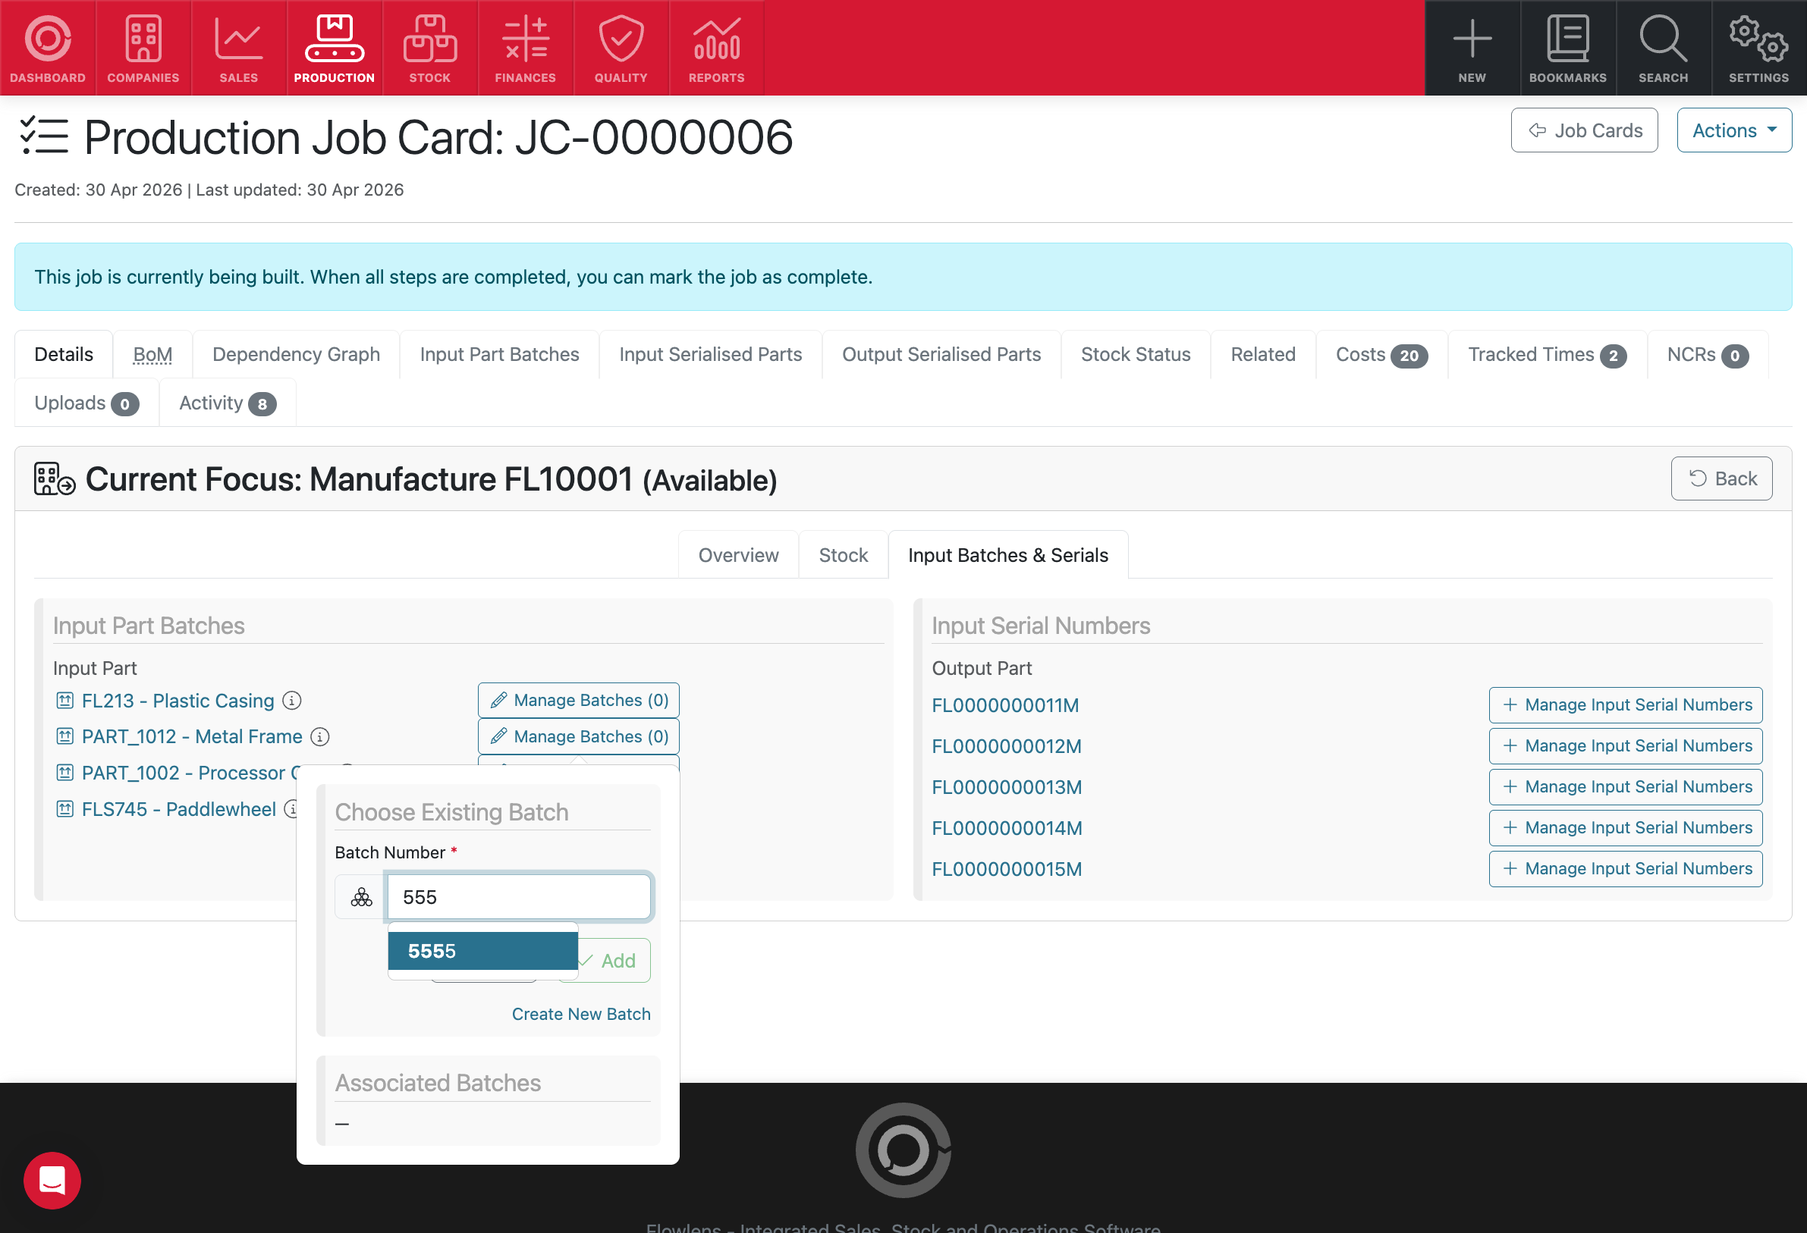The height and width of the screenshot is (1233, 1807).
Task: Click the Back button in Current Focus
Action: 1721,478
